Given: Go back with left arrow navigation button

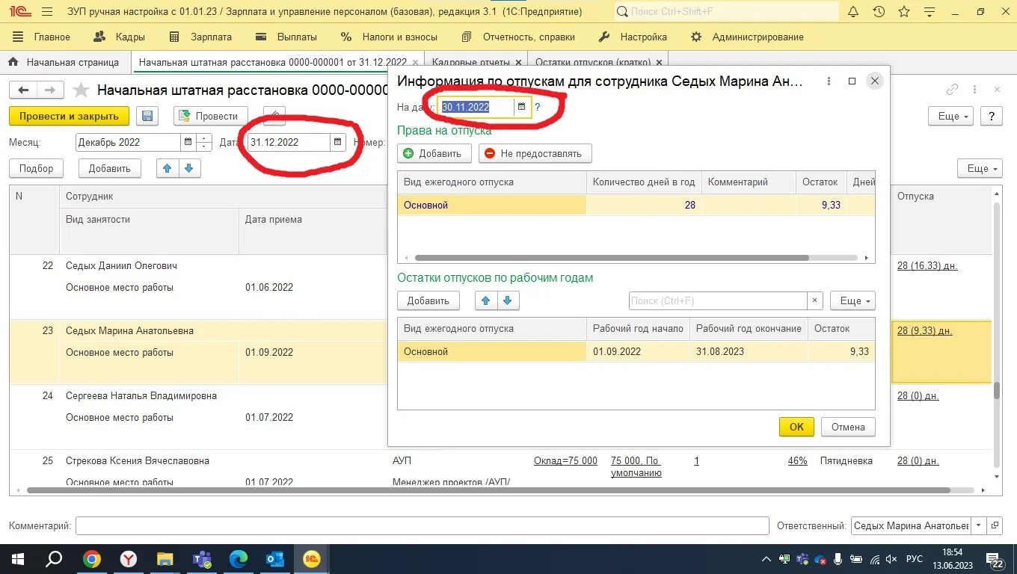Looking at the screenshot, I should point(23,90).
